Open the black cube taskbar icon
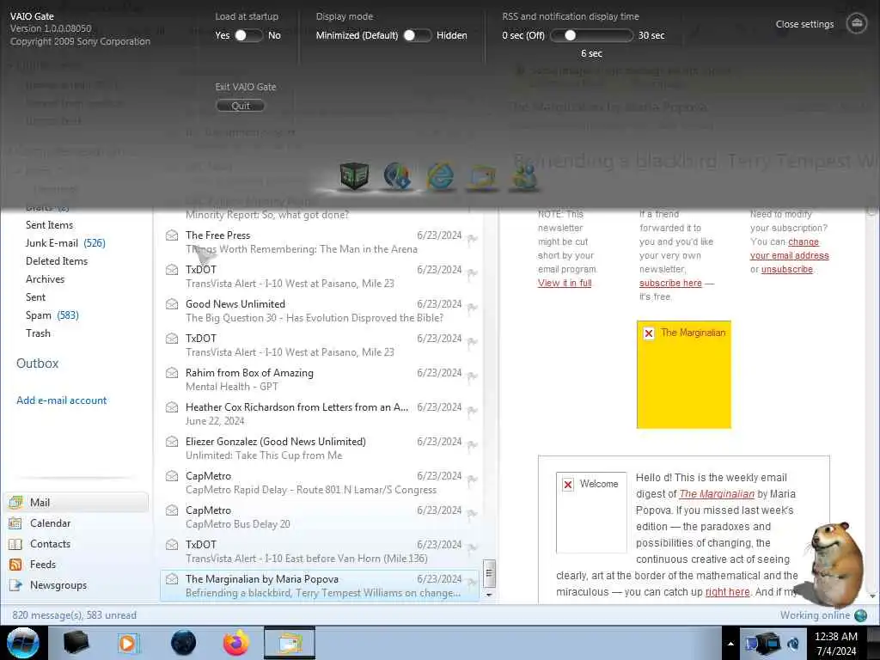 click(x=76, y=643)
